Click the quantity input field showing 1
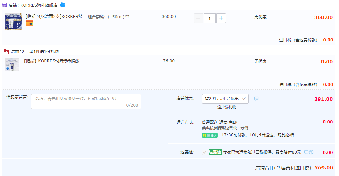 [x=209, y=18]
